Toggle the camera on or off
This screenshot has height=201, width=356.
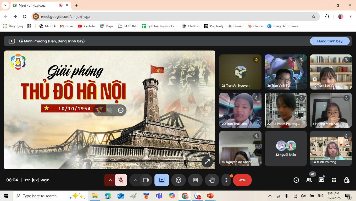tap(146, 180)
